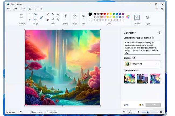The image size is (175, 116).
Task: Click the zoom slider handle
Action: click(148, 112)
